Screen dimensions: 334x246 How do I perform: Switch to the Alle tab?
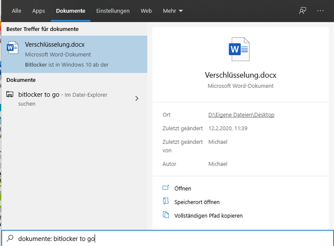pos(16,11)
